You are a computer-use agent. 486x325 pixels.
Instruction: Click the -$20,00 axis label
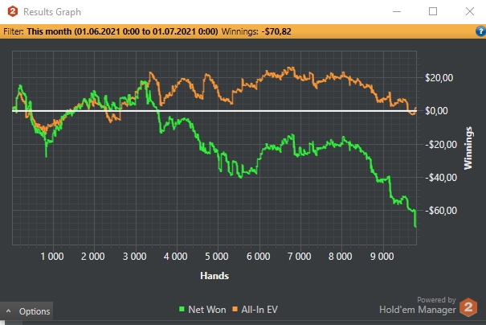441,144
